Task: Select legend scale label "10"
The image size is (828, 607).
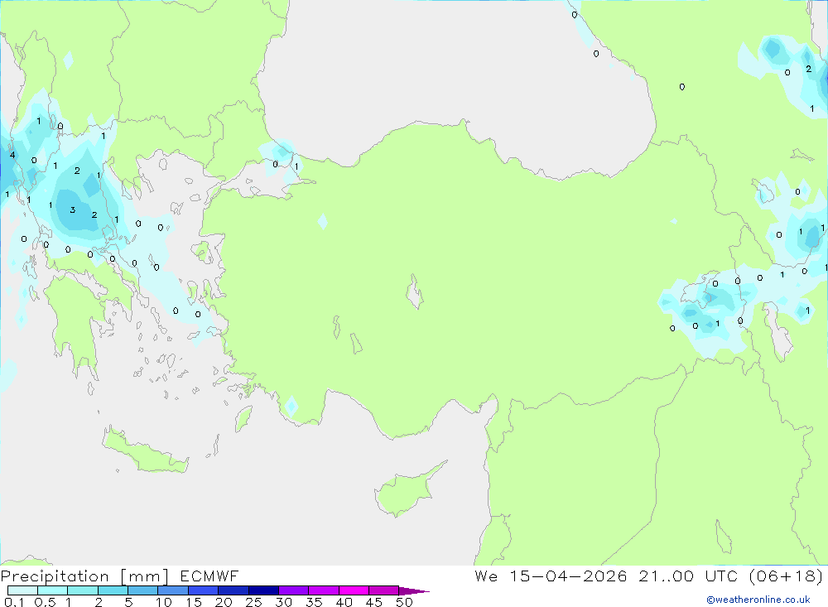Action: click(x=164, y=602)
